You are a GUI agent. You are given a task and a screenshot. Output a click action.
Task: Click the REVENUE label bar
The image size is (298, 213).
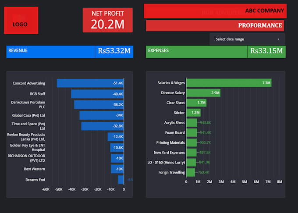click(x=50, y=52)
